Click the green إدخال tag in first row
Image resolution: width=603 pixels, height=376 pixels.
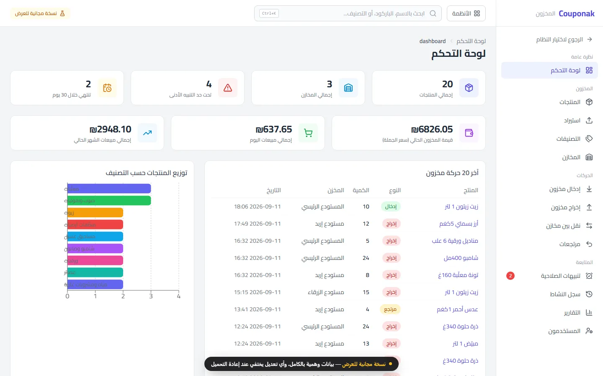point(391,206)
